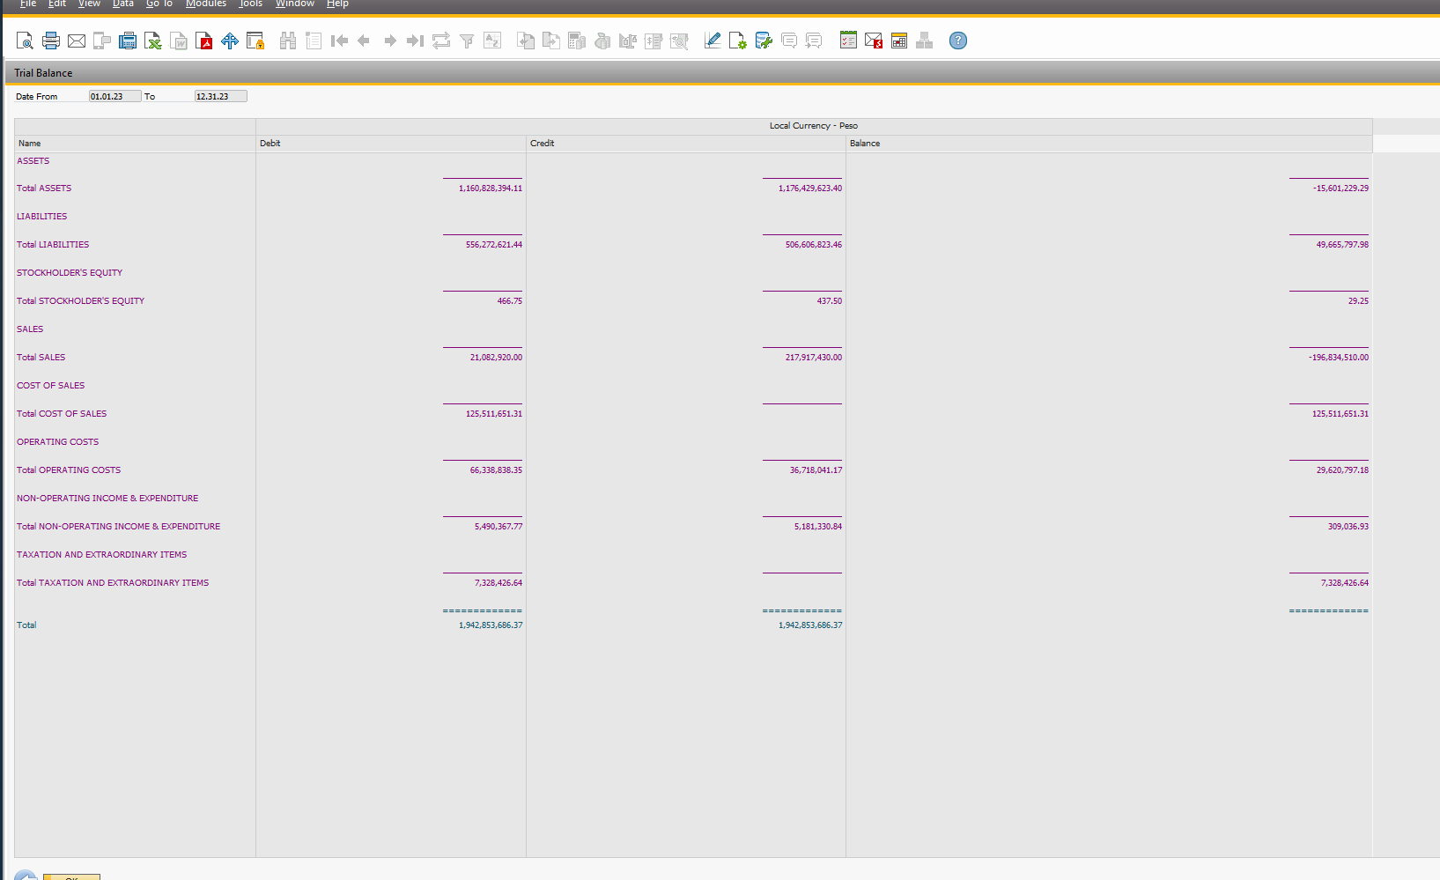Click the Balance column header
The height and width of the screenshot is (880, 1440).
(x=1109, y=143)
